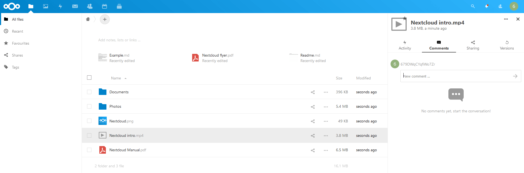This screenshot has width=524, height=173.
Task: Open All files in sidebar
Action: pyautogui.click(x=41, y=19)
